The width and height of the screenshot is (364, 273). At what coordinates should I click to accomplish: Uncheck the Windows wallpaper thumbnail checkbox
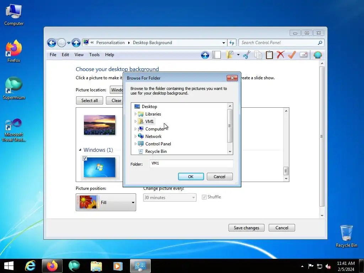[85, 158]
